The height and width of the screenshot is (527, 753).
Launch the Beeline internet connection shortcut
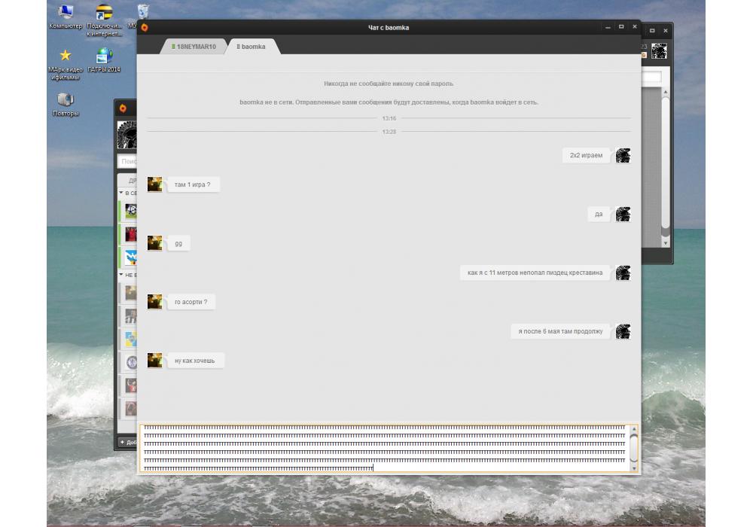104,13
